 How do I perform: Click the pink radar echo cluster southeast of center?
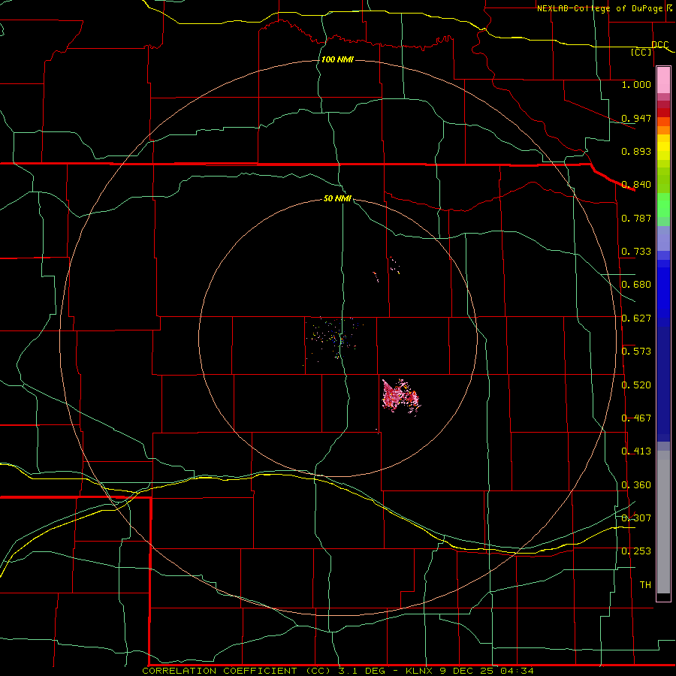click(x=401, y=396)
